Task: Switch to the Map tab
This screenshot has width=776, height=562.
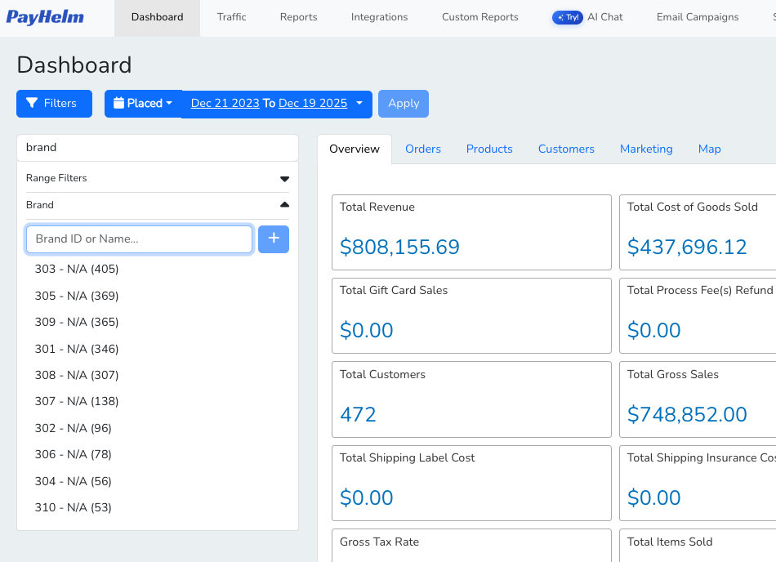Action: (x=709, y=149)
